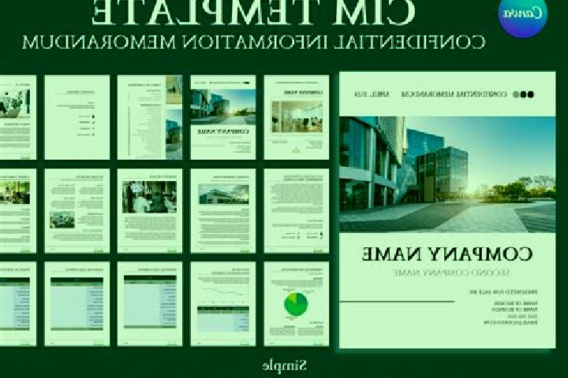Click the COMPANY NAME title on large cover
Image resolution: width=568 pixels, height=378 pixels.
[x=447, y=254]
